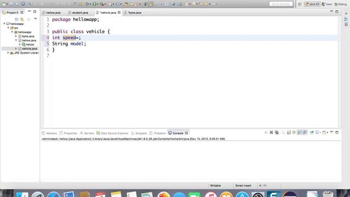Click 'public class vehicle {' on line 3
The image size is (350, 197).
tap(81, 32)
